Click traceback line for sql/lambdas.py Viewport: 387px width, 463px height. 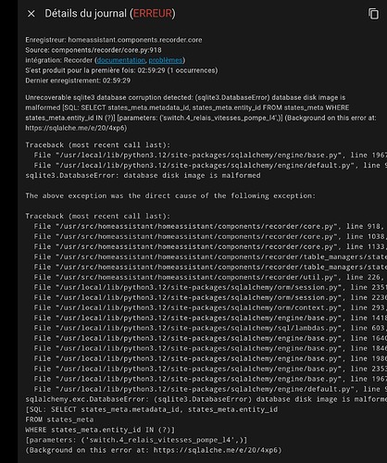tap(209, 328)
